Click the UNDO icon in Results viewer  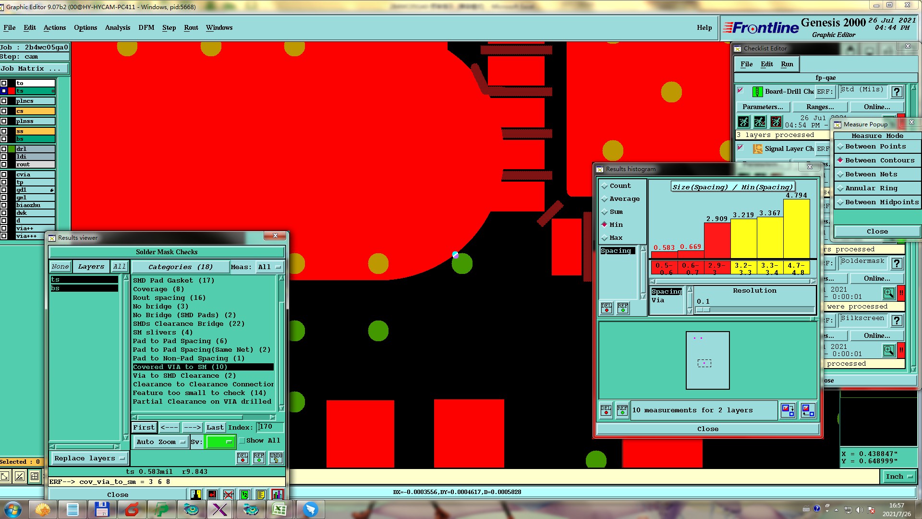tap(276, 457)
